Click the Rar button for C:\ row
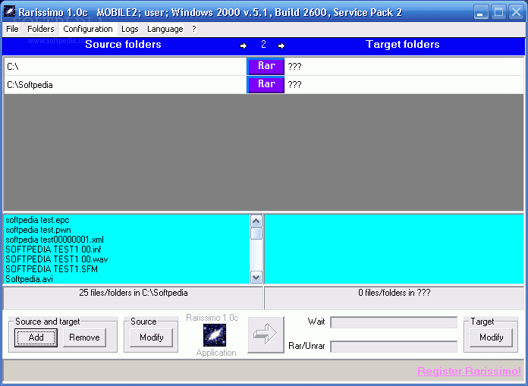 [266, 66]
